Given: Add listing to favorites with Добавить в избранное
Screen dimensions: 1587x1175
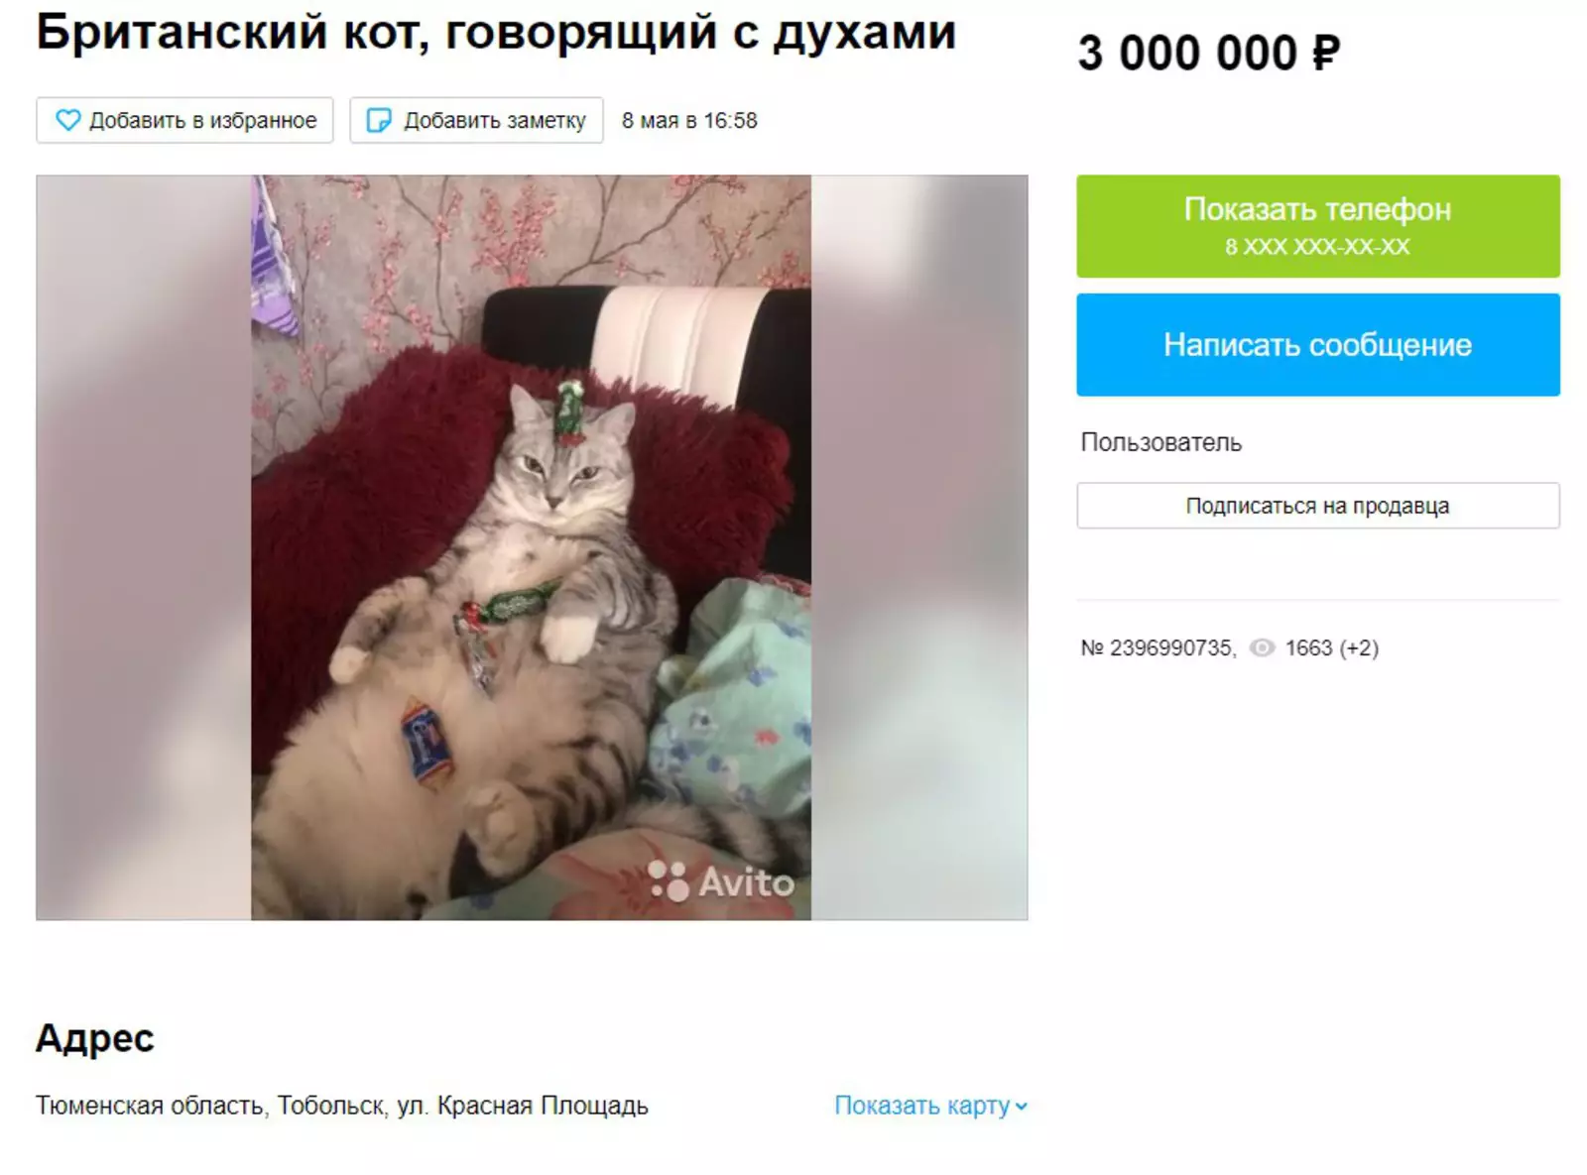Looking at the screenshot, I should coord(184,120).
